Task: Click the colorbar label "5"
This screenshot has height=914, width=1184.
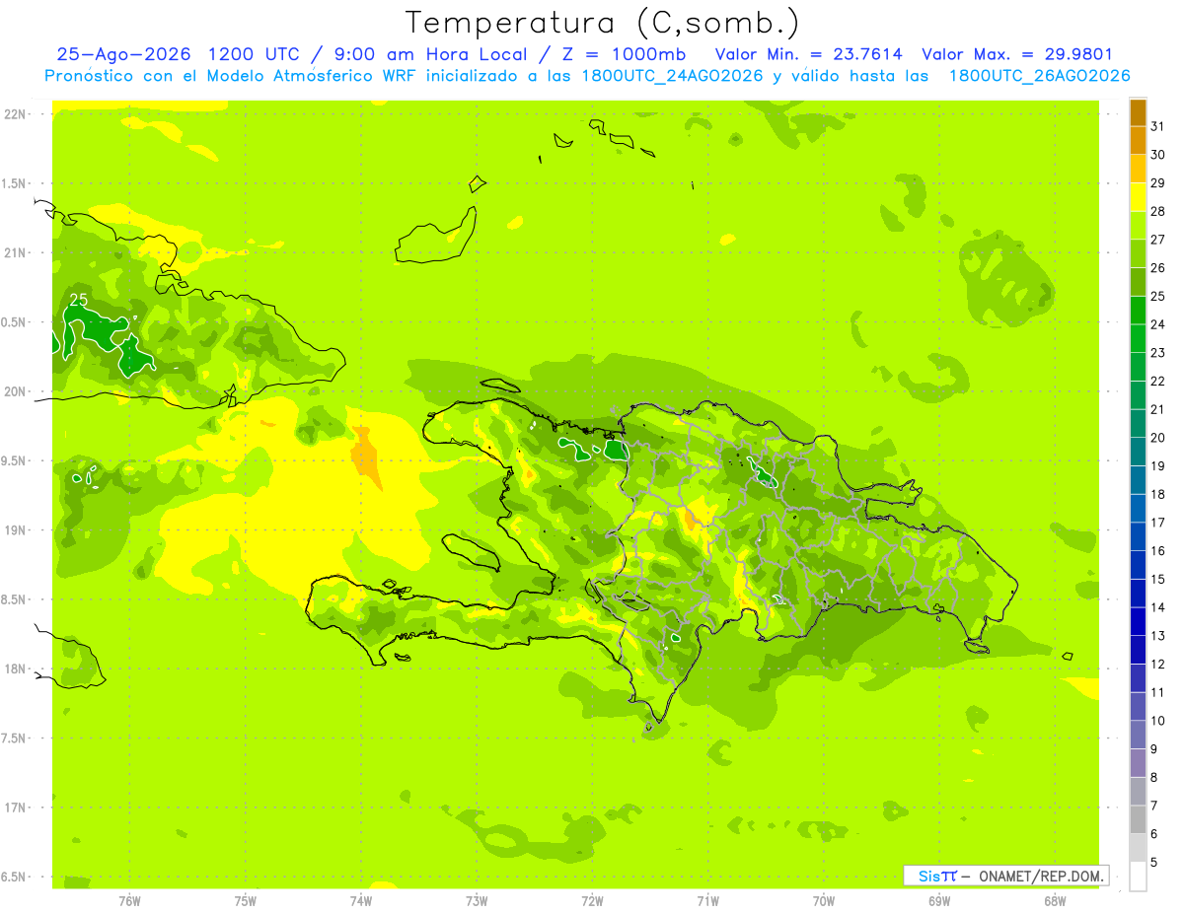Action: pyautogui.click(x=1154, y=863)
